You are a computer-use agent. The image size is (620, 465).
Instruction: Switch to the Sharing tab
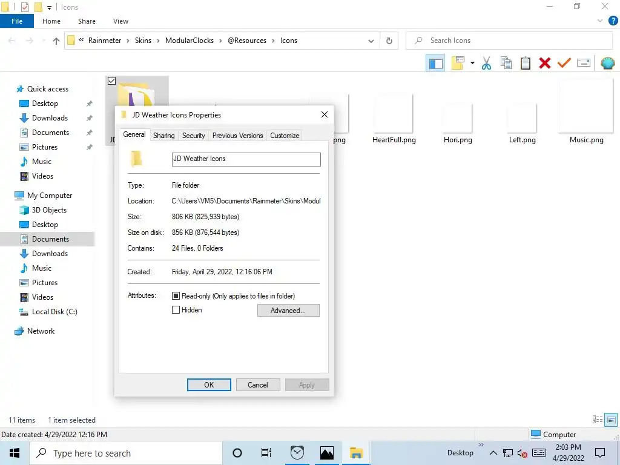(163, 136)
